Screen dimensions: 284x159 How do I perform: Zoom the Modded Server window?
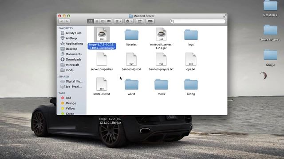coord(69,16)
